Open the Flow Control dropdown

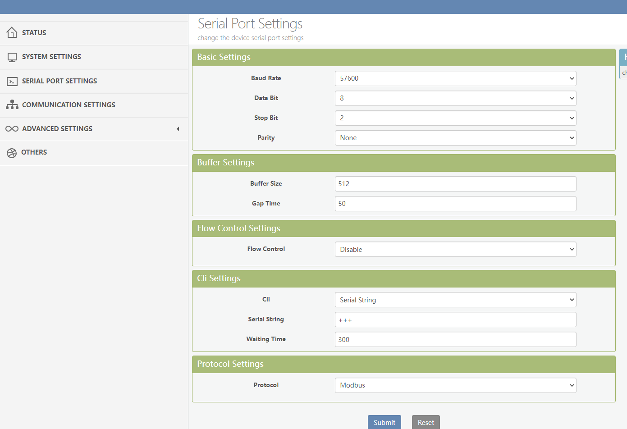click(x=455, y=250)
